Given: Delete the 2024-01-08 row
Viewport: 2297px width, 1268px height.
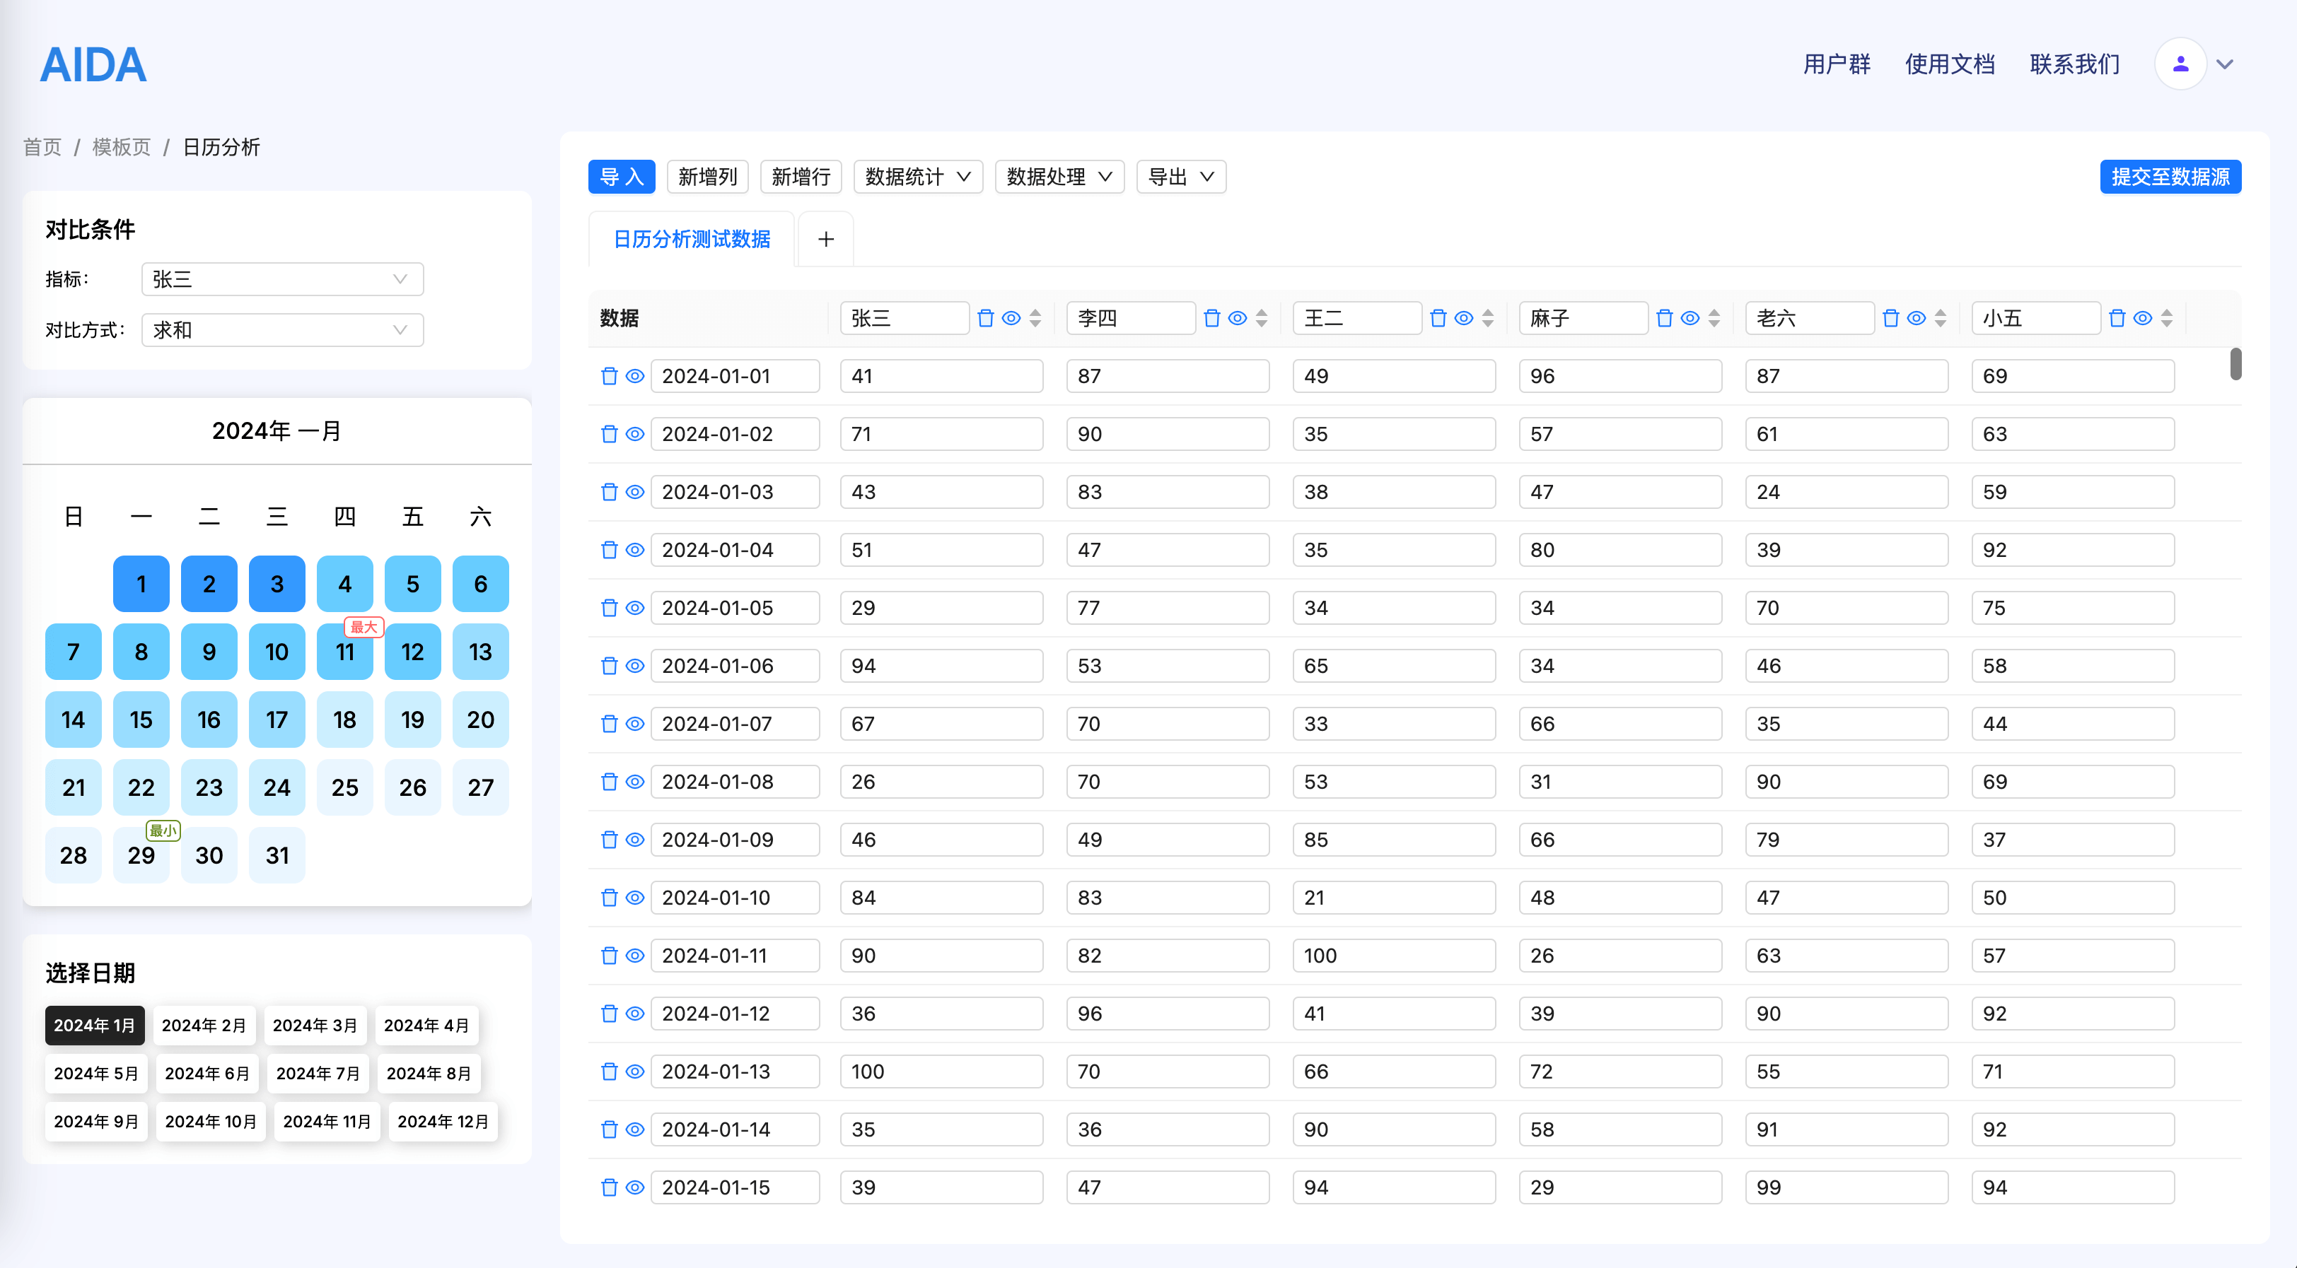Looking at the screenshot, I should [610, 782].
